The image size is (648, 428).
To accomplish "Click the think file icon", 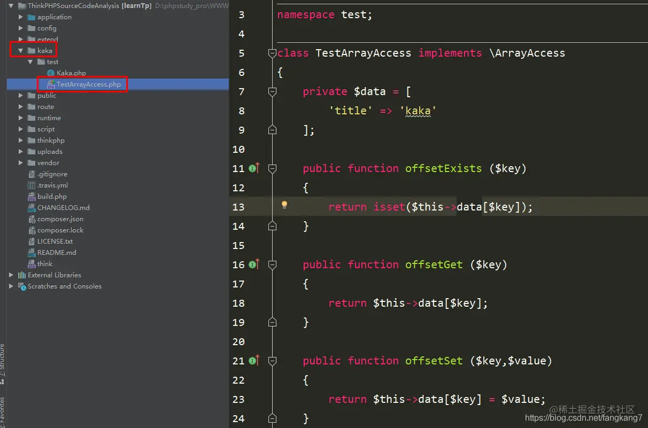I will (x=32, y=264).
